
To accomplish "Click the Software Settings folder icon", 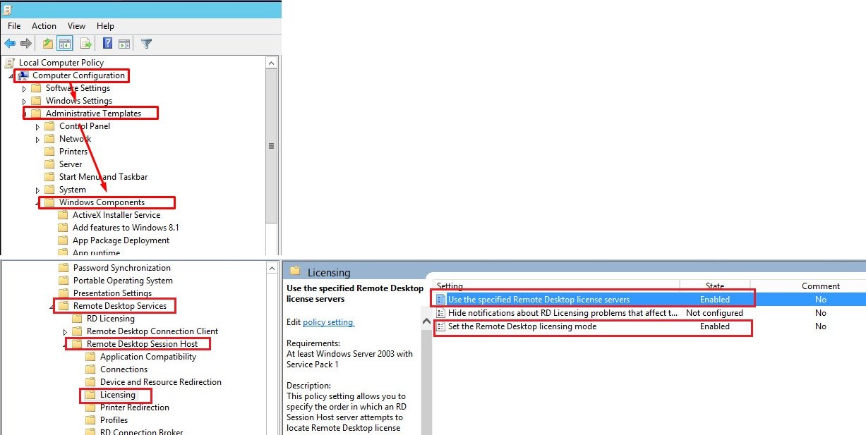I will pyautogui.click(x=36, y=88).
